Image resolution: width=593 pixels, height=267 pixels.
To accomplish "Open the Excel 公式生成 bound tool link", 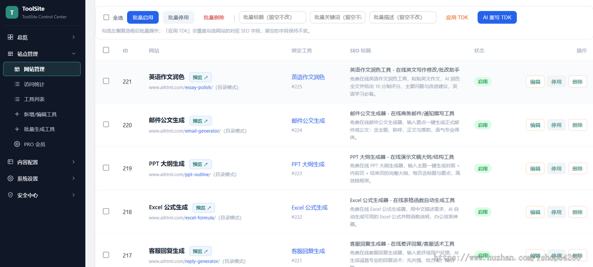I will [309, 207].
